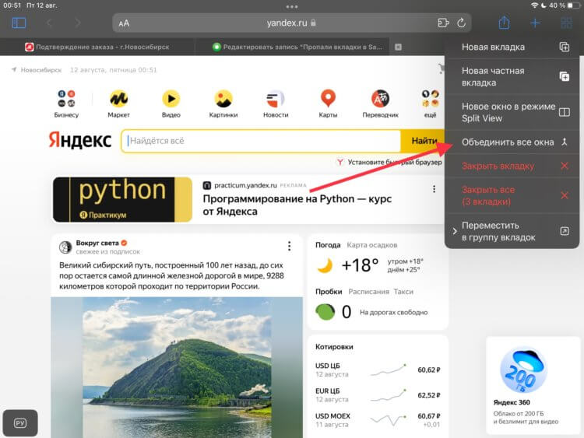584x438 pixels.
Task: Tap the Share icon in toolbar
Action: [x=504, y=23]
